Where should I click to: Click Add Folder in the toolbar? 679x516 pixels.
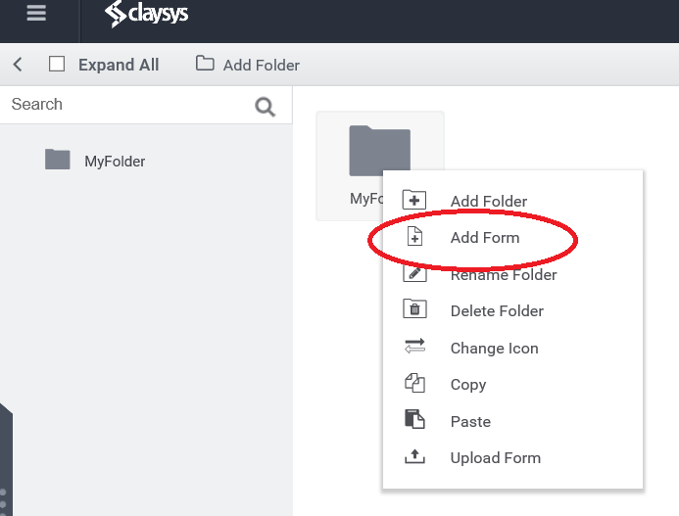coord(248,65)
